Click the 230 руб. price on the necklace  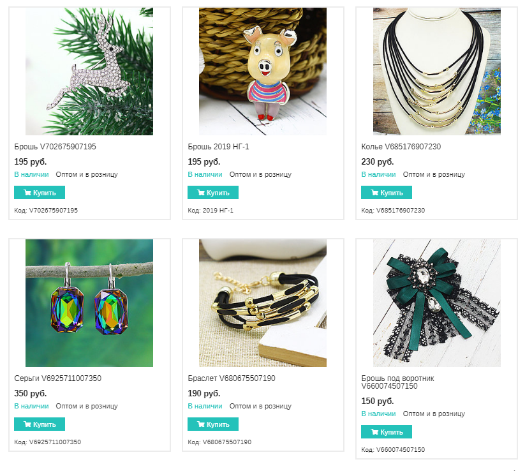click(378, 162)
